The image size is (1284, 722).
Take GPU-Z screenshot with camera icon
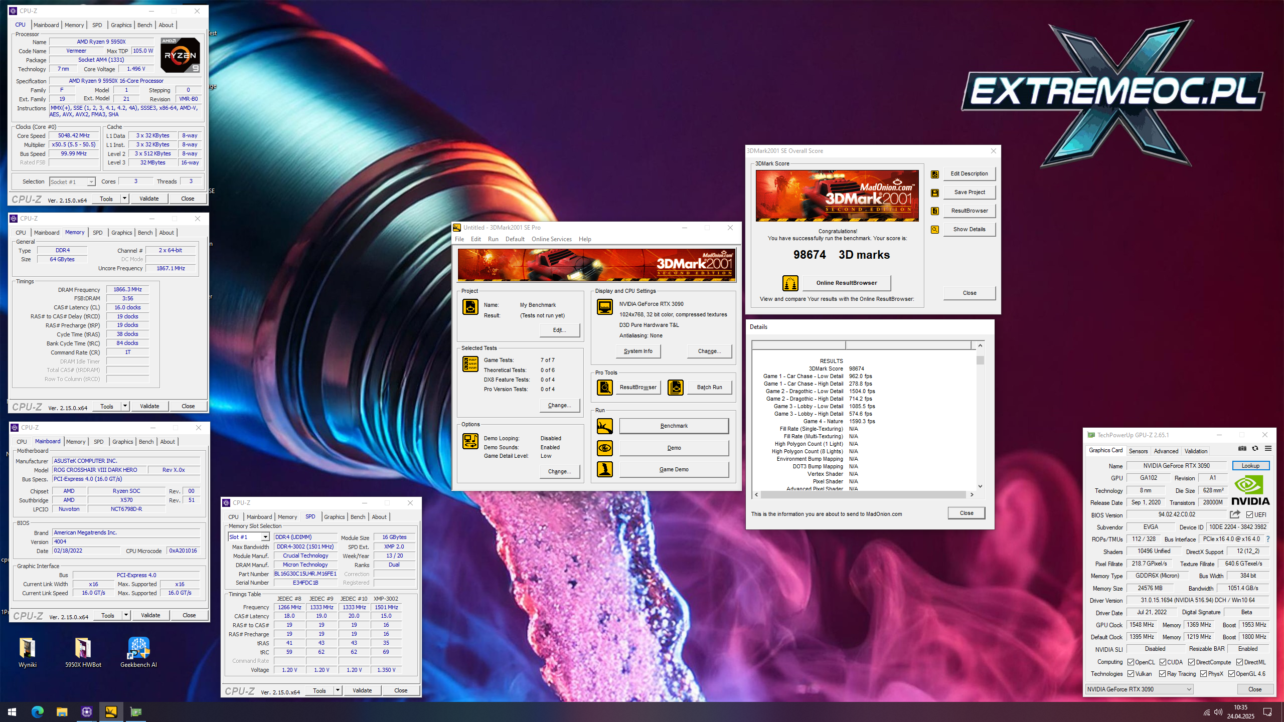coord(1242,448)
